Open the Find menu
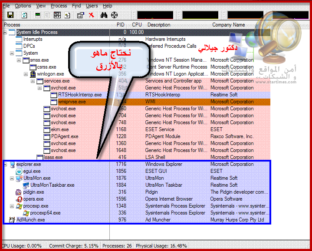The height and width of the screenshot is (251, 312). 76,6
